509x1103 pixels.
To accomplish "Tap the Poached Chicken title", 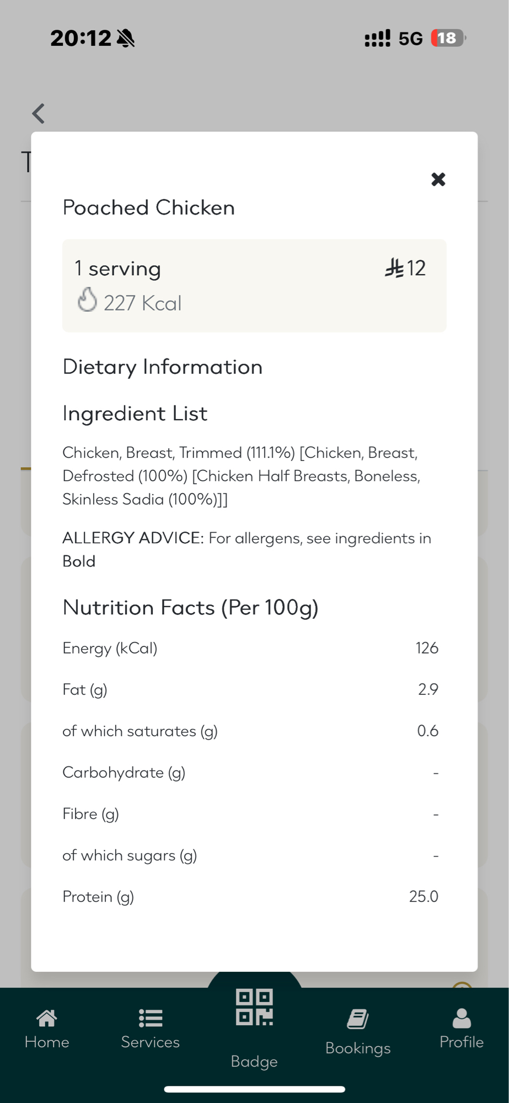I will (x=148, y=208).
